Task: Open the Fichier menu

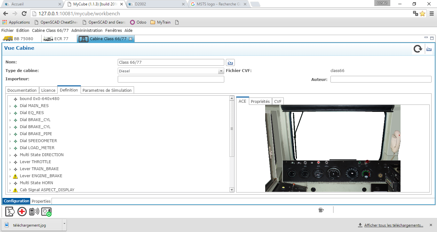Action: [7, 31]
